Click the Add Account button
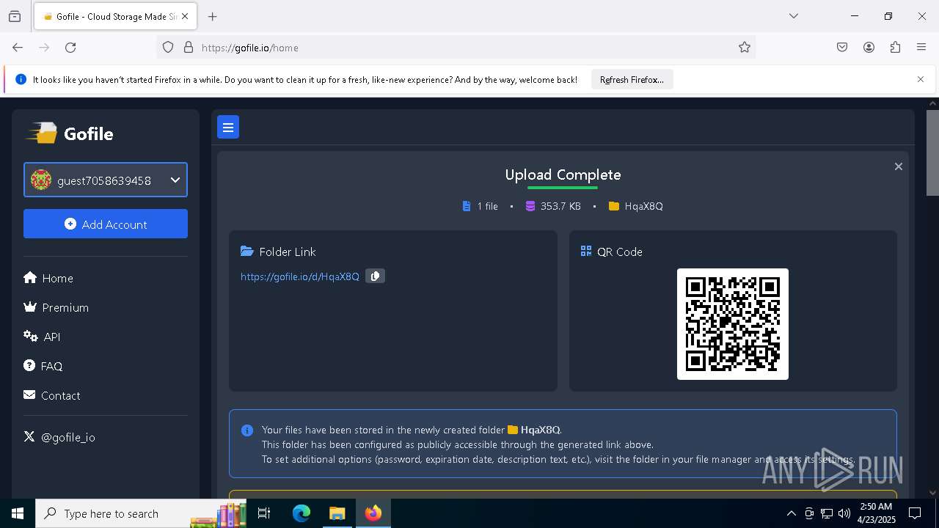 pos(106,224)
